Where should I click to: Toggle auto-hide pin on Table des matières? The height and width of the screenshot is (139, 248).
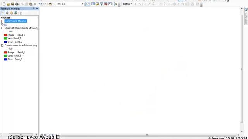click(x=34, y=8)
